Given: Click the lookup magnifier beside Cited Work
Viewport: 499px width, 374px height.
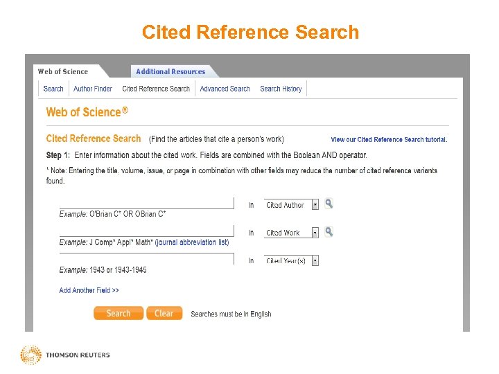Looking at the screenshot, I should 329,232.
